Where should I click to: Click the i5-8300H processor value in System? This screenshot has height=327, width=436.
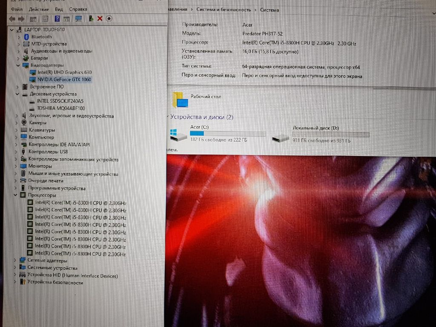coord(299,43)
